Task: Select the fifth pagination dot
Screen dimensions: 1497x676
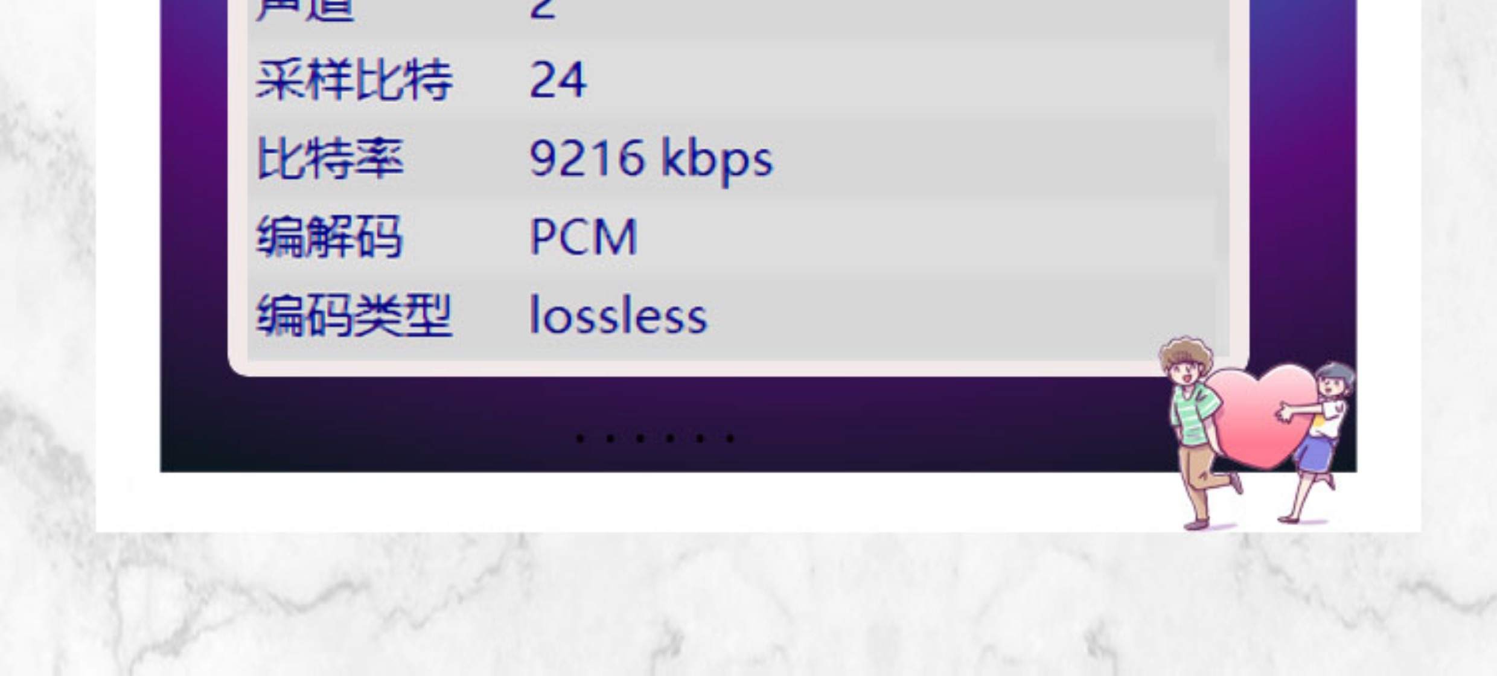Action: click(700, 438)
